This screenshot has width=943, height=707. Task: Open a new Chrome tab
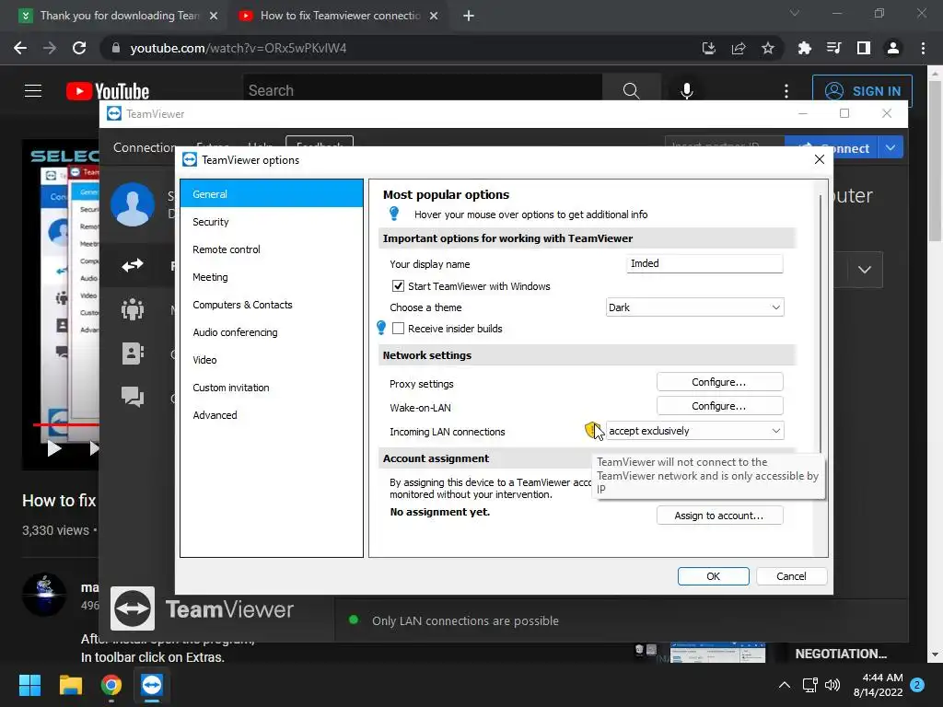[469, 16]
